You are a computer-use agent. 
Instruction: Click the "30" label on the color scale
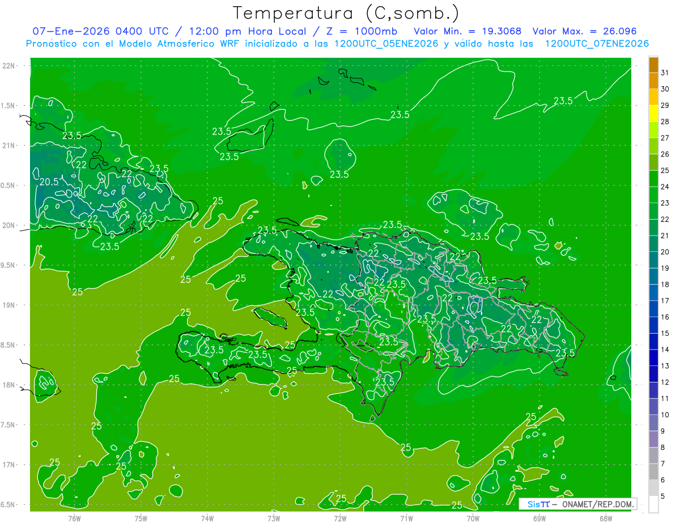click(665, 89)
